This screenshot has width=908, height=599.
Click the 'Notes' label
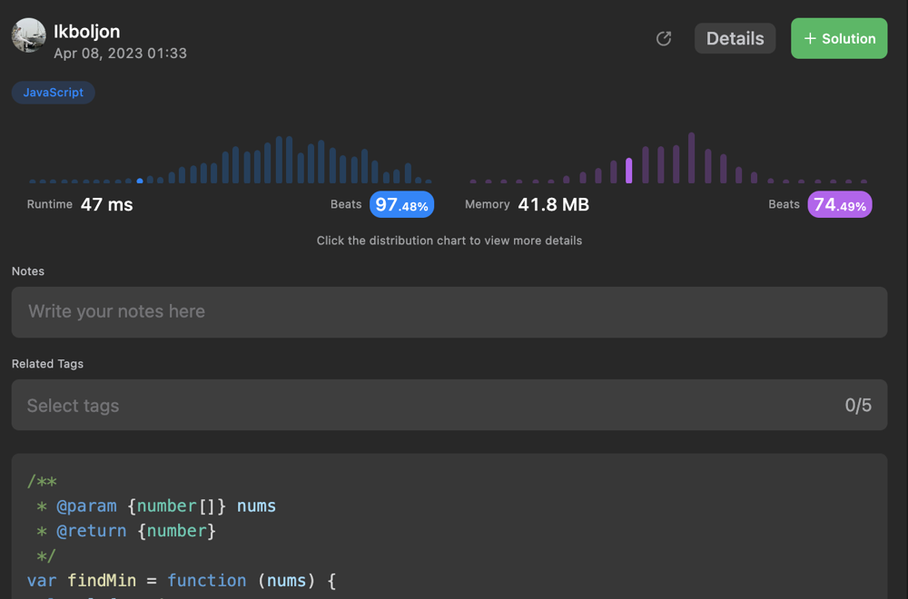pos(28,271)
